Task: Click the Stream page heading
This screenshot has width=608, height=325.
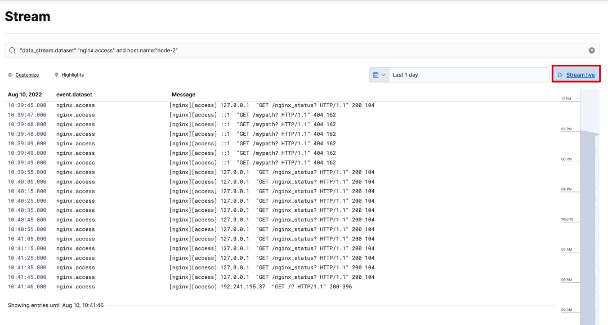Action: coord(28,17)
